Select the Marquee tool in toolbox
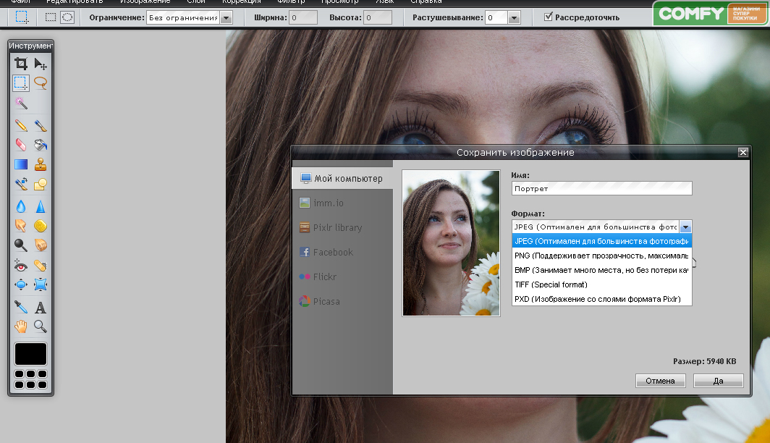The height and width of the screenshot is (443, 770). [20, 83]
